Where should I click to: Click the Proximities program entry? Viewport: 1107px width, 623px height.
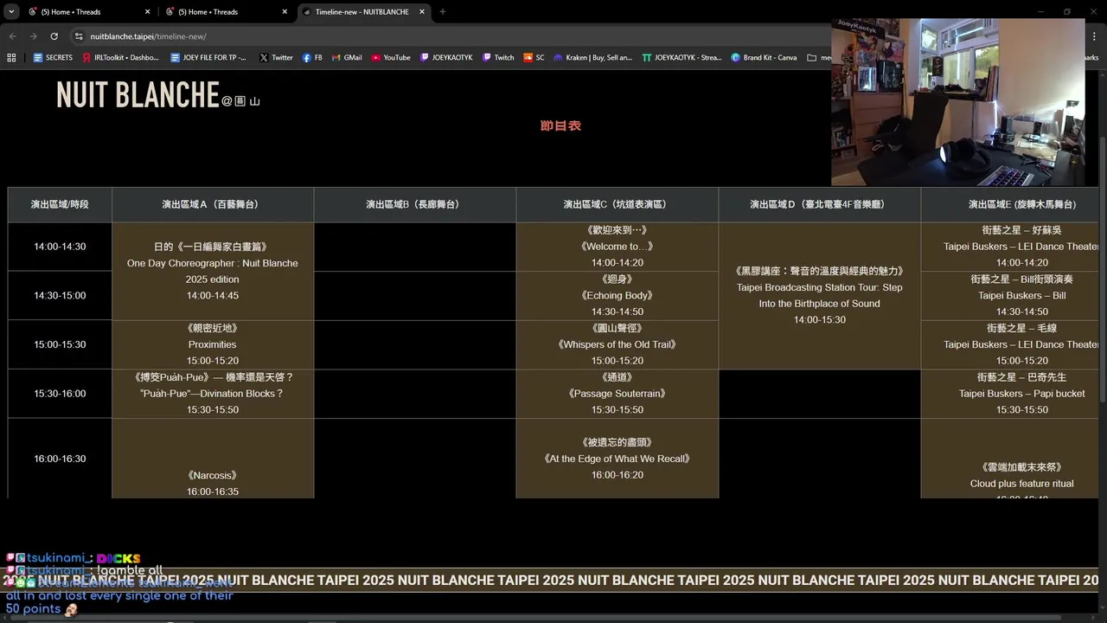pos(213,344)
